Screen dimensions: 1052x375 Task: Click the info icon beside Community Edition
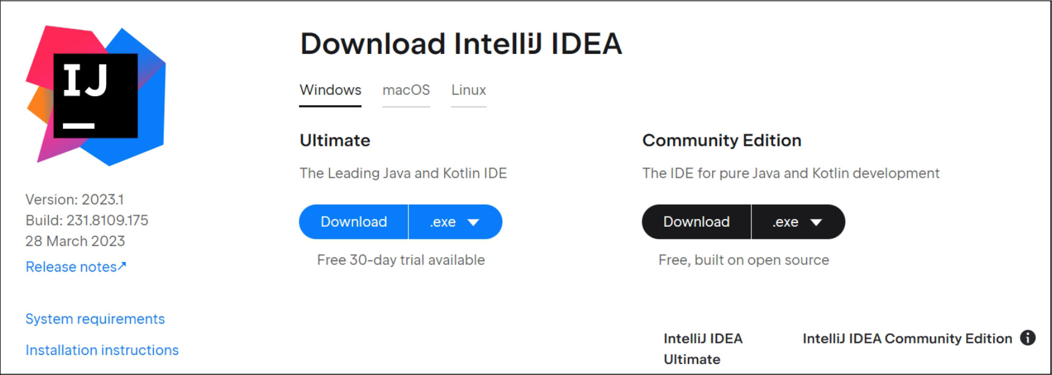coord(1028,337)
